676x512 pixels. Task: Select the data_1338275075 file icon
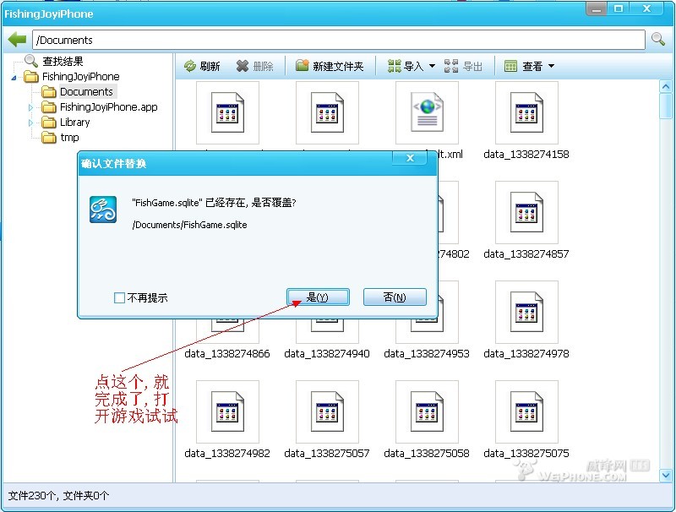coord(526,411)
